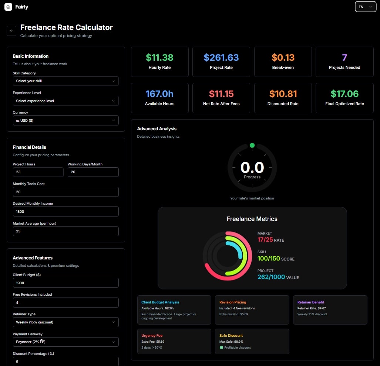The width and height of the screenshot is (380, 366).
Task: Expand the Retainer Type dropdown
Action: (65, 322)
